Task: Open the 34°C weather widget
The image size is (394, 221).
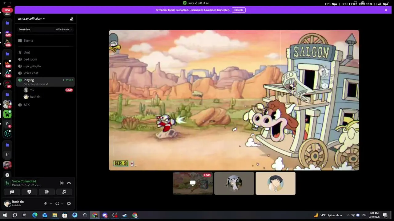Action: (328, 215)
